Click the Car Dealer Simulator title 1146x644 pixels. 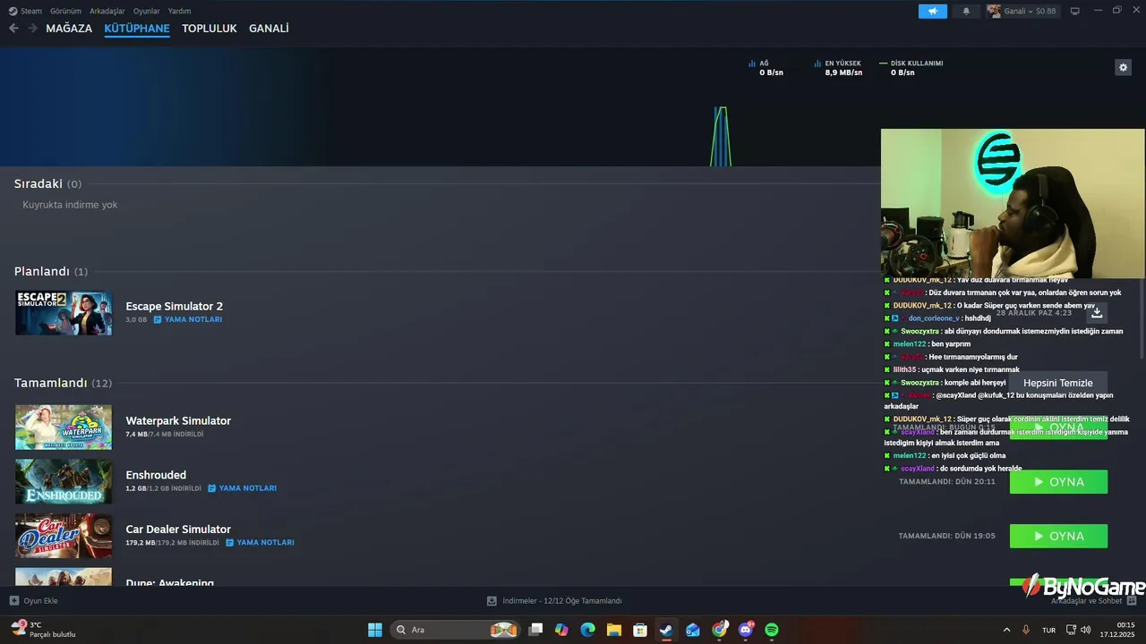(178, 530)
